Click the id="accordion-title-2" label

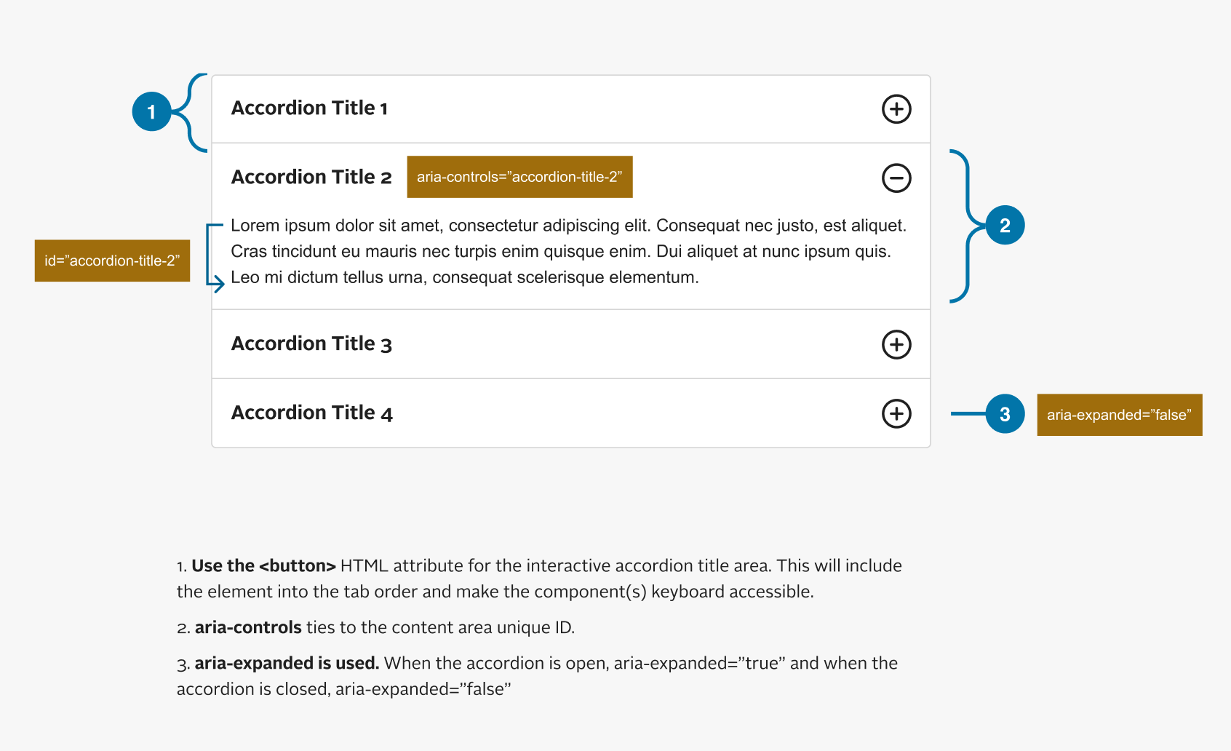pos(112,261)
